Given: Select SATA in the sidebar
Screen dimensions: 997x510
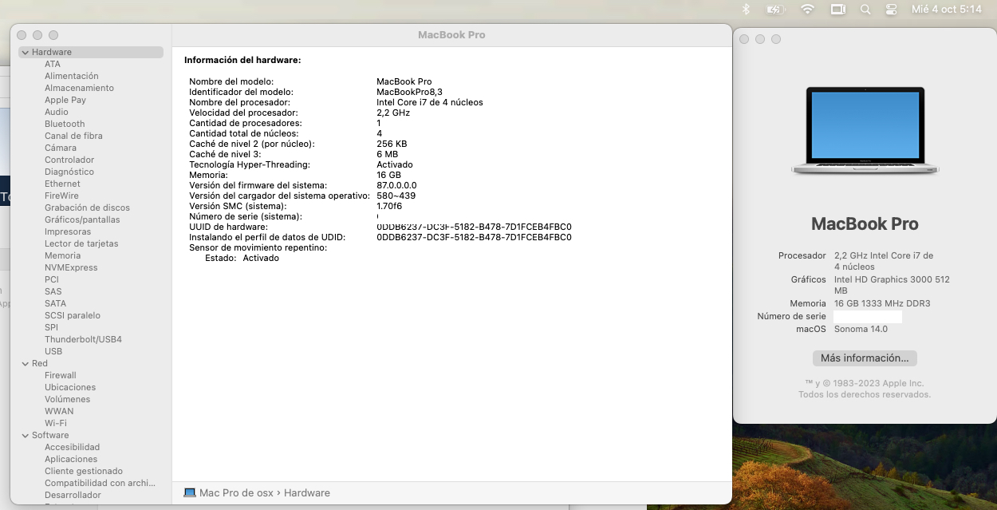Looking at the screenshot, I should click(56, 303).
